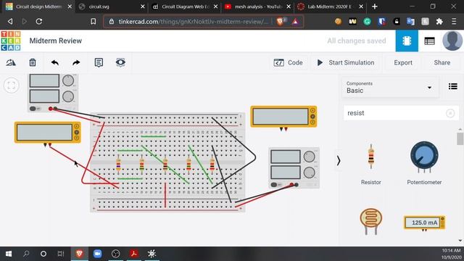This screenshot has height=261, width=464.
Task: Switch to component list view
Action: pyautogui.click(x=429, y=41)
